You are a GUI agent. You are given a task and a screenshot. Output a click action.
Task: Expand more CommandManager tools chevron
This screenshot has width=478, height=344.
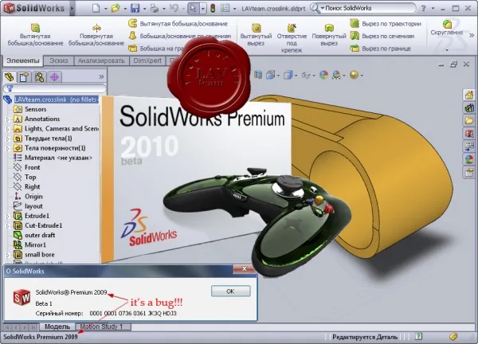click(472, 36)
